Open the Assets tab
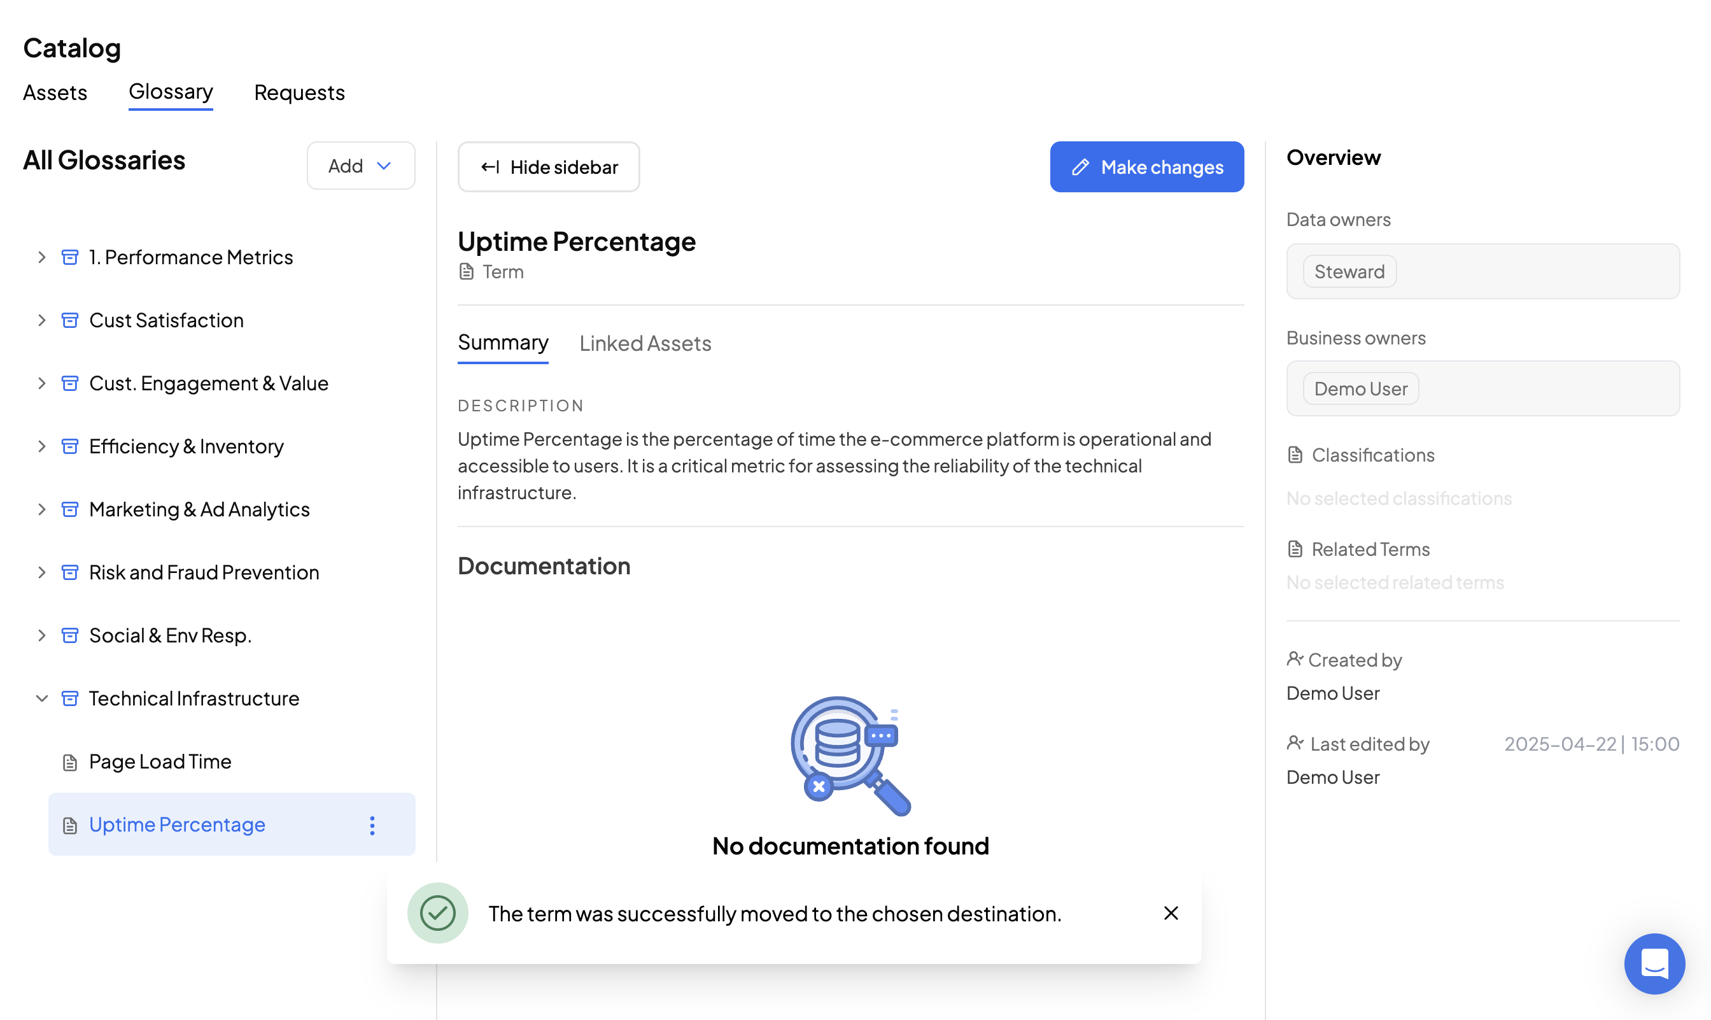The image size is (1711, 1020). point(55,93)
